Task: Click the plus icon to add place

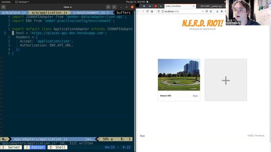Action: [226, 81]
